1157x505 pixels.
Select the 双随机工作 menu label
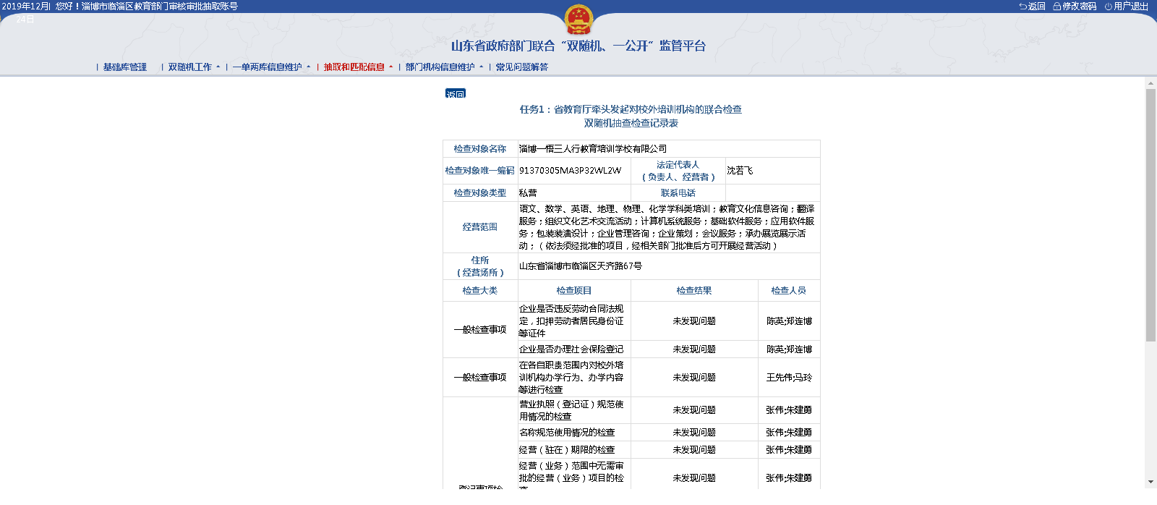(189, 67)
